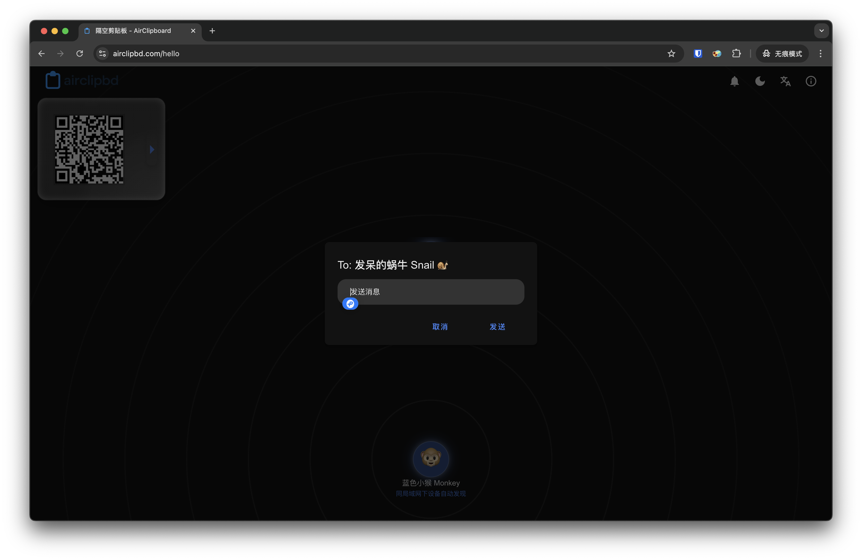Open the Bitwarden shield extension

click(x=697, y=54)
